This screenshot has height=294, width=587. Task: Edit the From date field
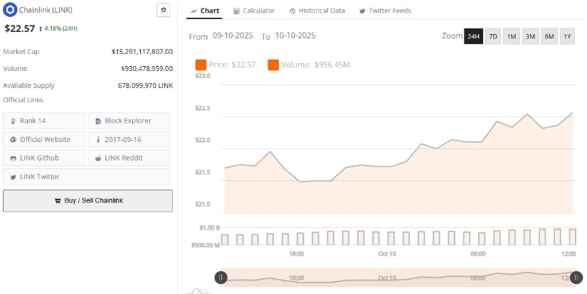(x=233, y=36)
